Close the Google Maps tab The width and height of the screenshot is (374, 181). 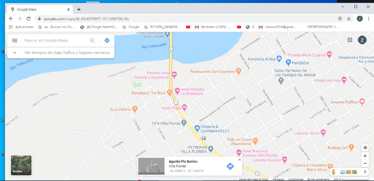pyautogui.click(x=68, y=9)
